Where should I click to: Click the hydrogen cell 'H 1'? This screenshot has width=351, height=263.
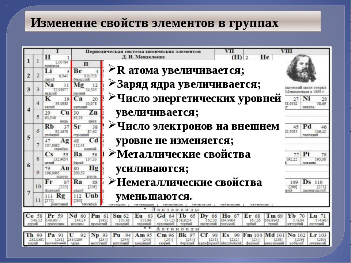57,61
